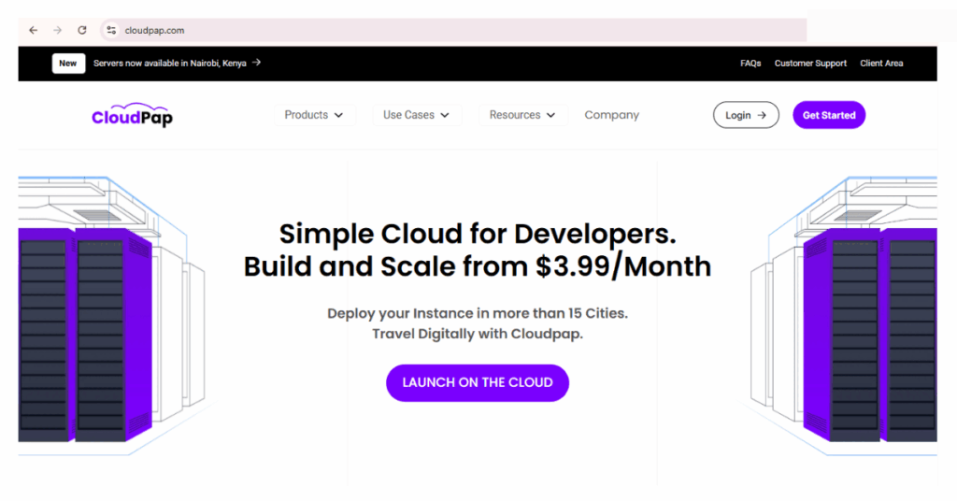Open the Company menu item
Viewport: 957px width, 501px height.
point(611,115)
